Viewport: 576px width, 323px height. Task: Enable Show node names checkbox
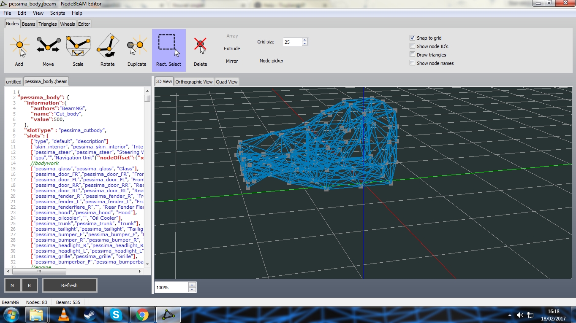click(413, 63)
